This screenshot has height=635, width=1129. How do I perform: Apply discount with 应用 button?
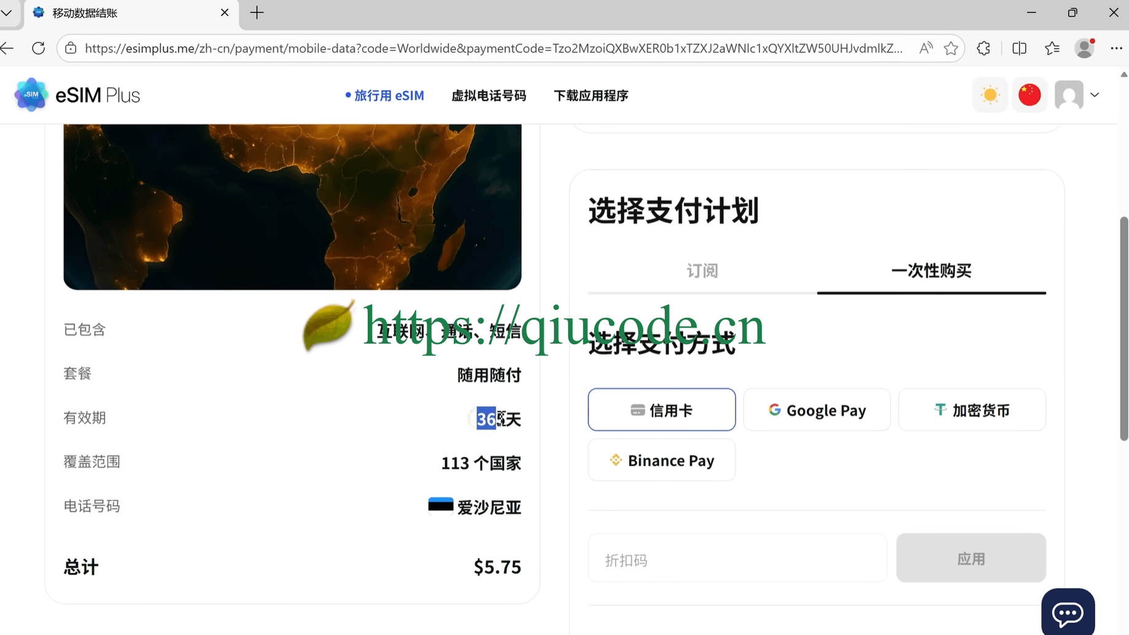[x=971, y=558]
